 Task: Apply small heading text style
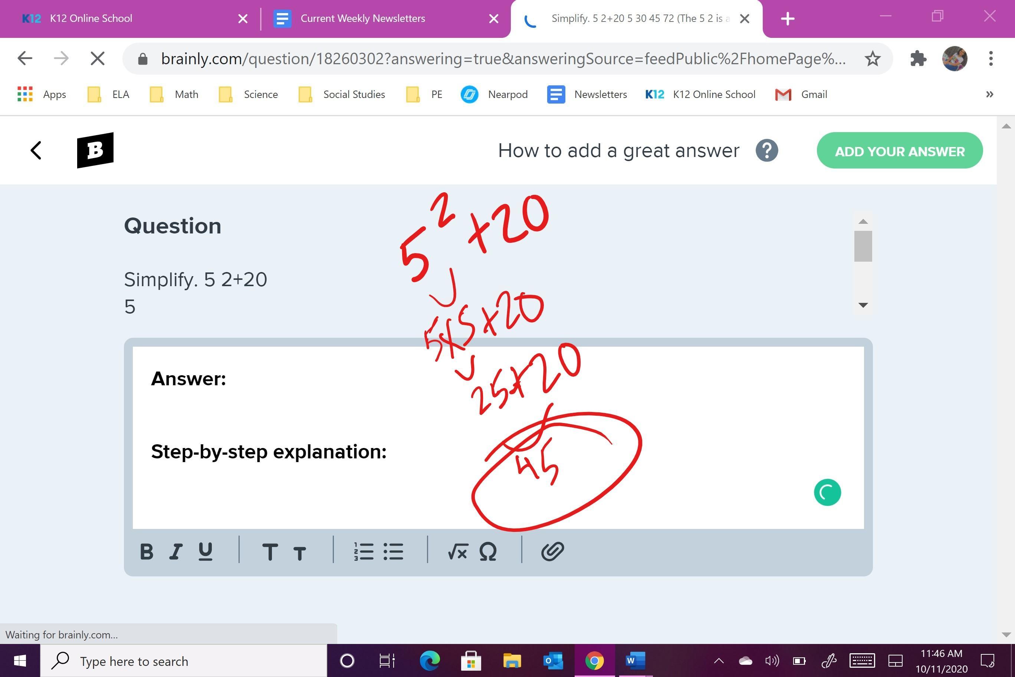(299, 553)
